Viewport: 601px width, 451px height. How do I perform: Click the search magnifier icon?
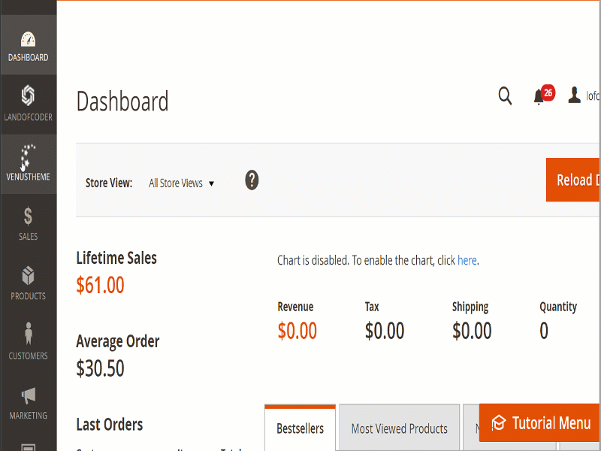[505, 95]
